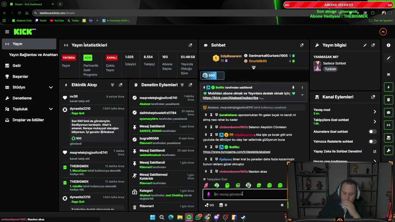Open Spotify from the taskbar

click(x=189, y=217)
